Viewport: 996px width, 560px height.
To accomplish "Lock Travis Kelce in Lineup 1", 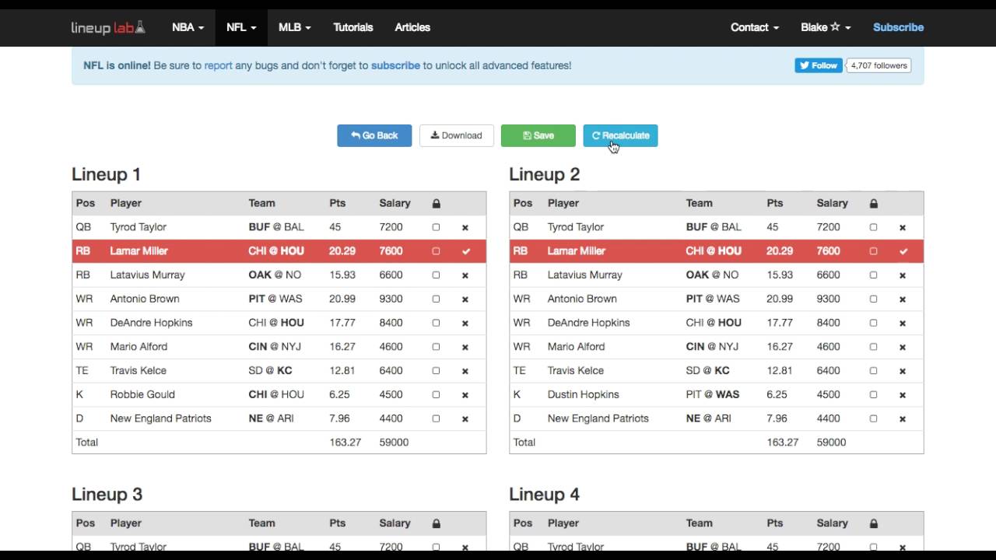I will [436, 370].
